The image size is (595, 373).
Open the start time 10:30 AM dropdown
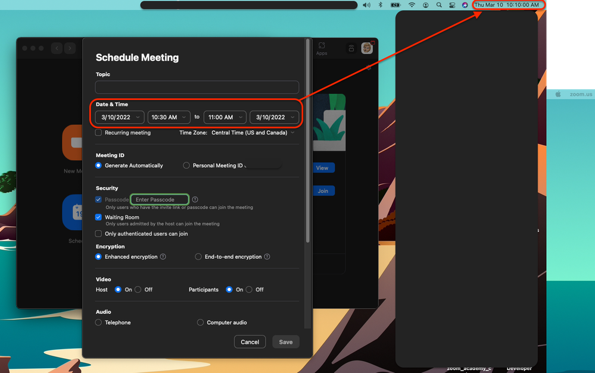click(x=169, y=117)
